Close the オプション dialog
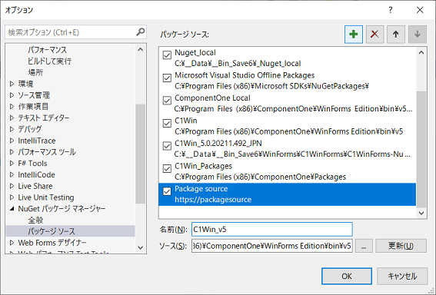Viewport: 436px width, 295px height. click(x=420, y=10)
